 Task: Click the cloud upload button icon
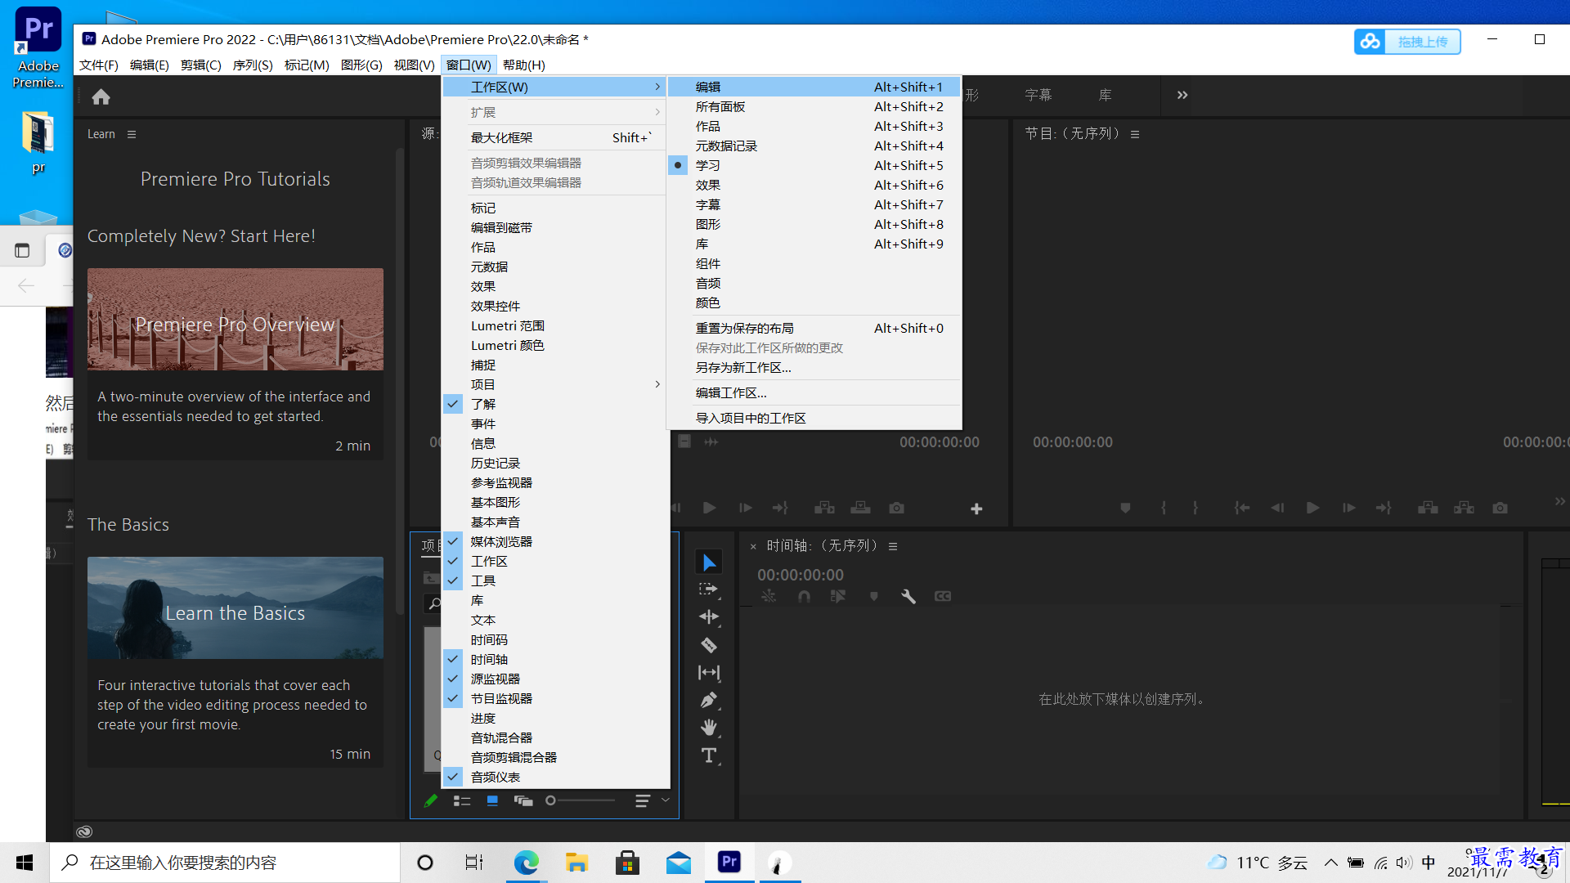[x=1370, y=41]
